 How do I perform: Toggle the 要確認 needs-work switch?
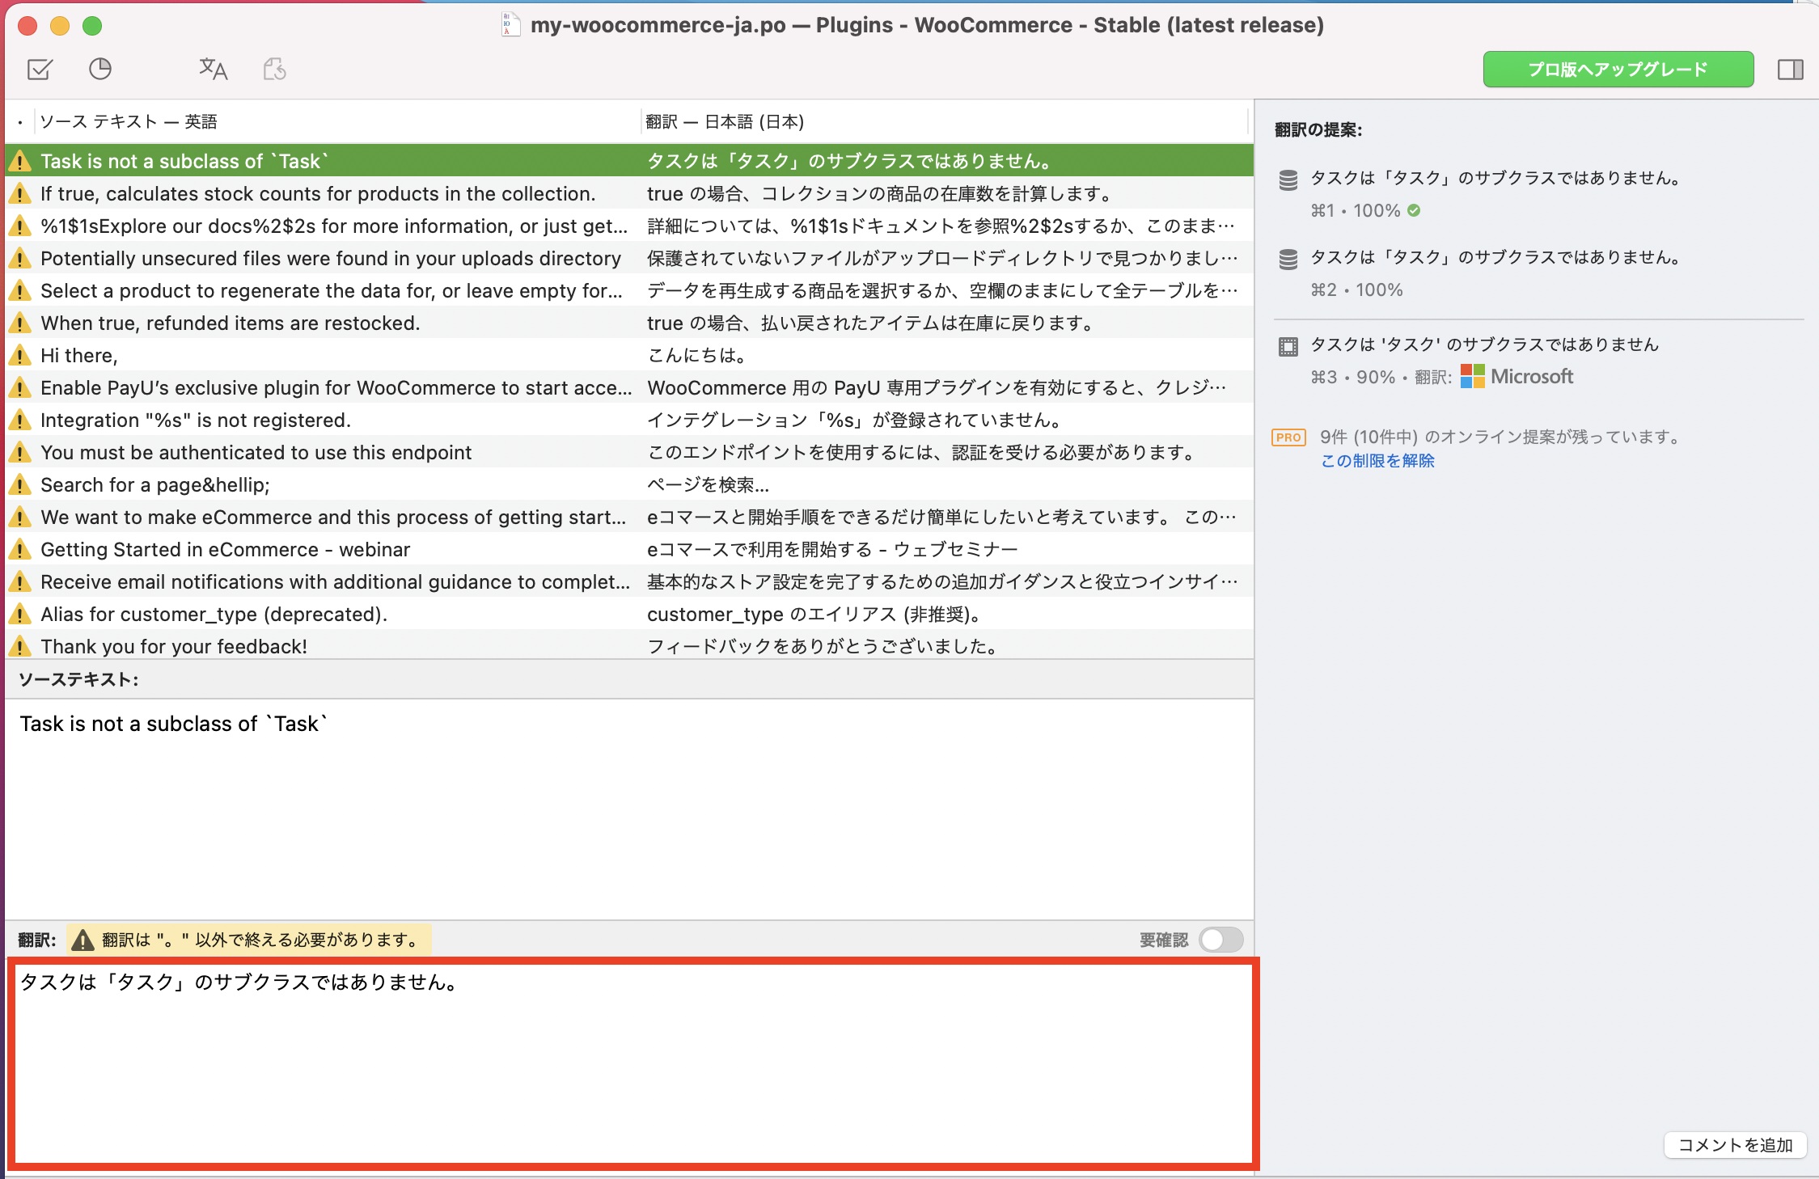1221,940
